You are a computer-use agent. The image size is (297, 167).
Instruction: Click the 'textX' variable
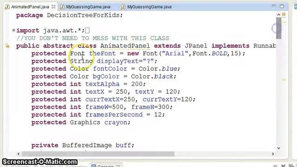tap(95, 92)
